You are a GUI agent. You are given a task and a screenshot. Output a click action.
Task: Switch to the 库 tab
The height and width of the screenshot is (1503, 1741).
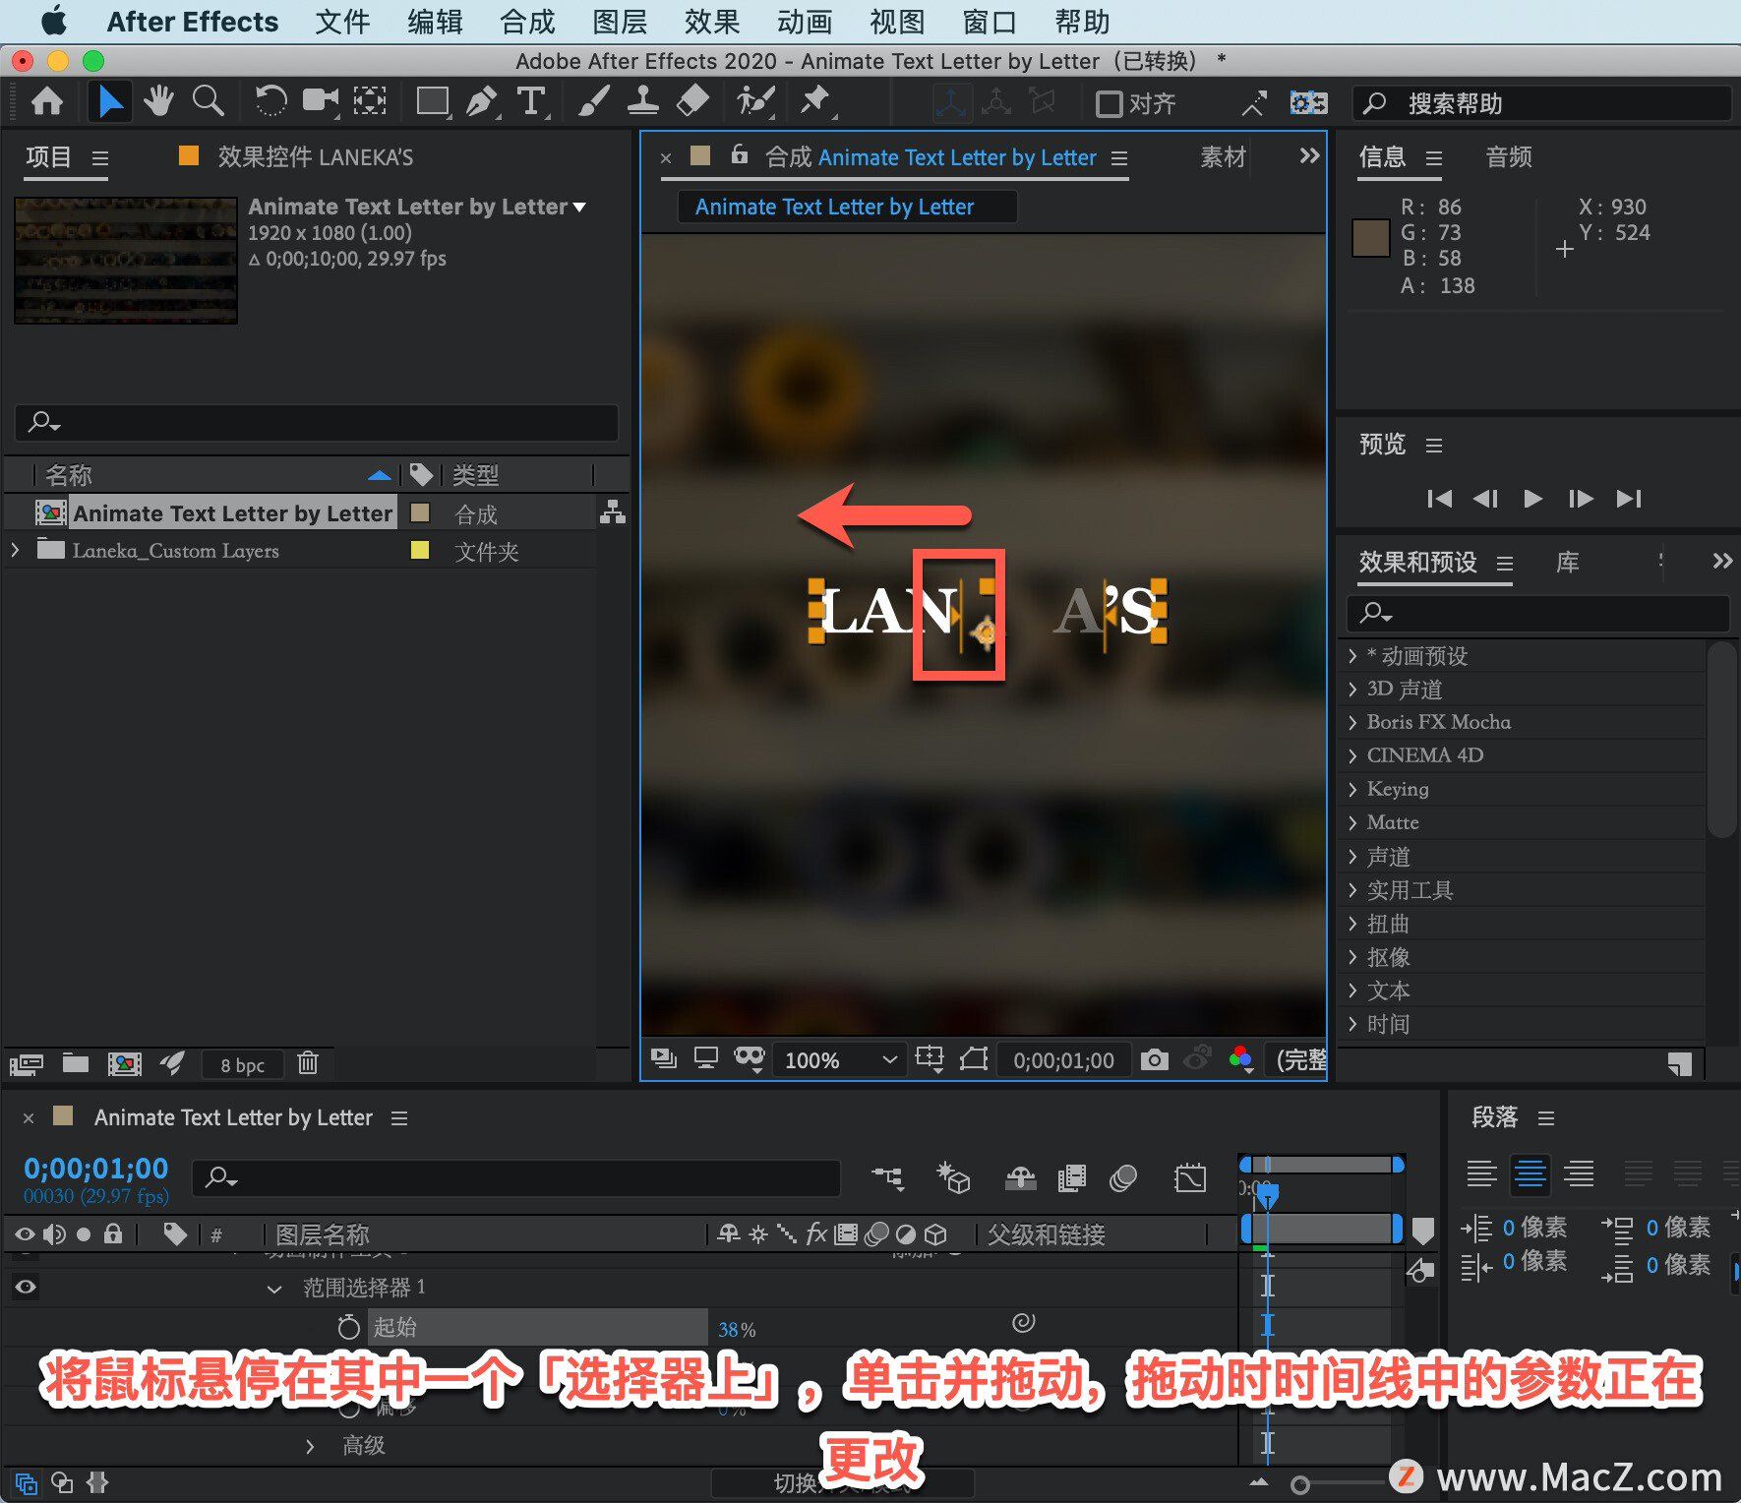(x=1567, y=562)
